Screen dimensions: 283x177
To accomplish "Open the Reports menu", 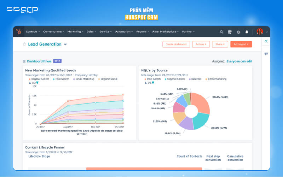I will click(143, 31).
